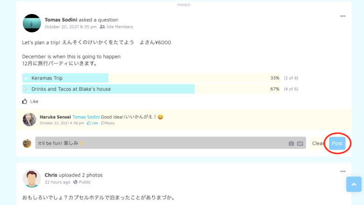This screenshot has width=364, height=205.
Task: Click the Site Members audience icon
Action: click(x=102, y=27)
